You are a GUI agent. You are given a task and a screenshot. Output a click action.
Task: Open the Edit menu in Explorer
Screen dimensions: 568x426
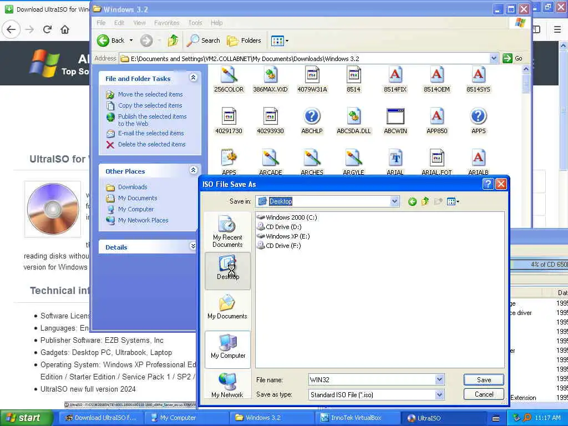coord(119,23)
